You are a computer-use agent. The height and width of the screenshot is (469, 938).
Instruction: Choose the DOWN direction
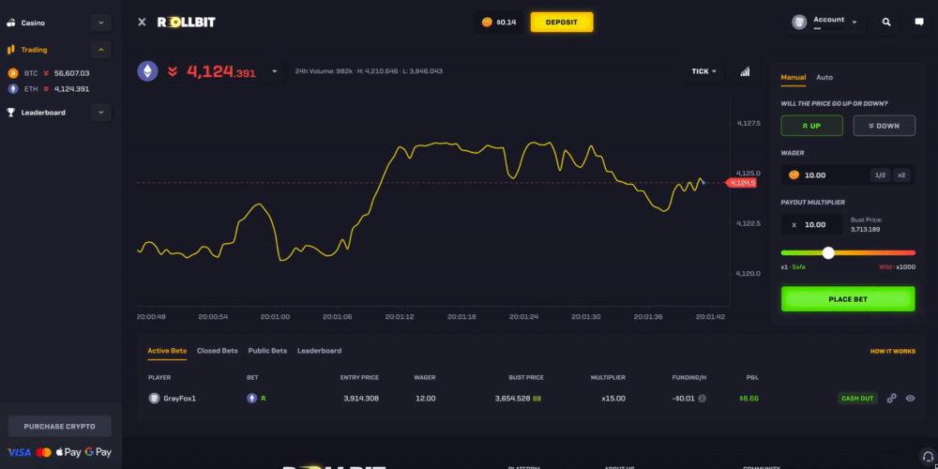tap(885, 126)
